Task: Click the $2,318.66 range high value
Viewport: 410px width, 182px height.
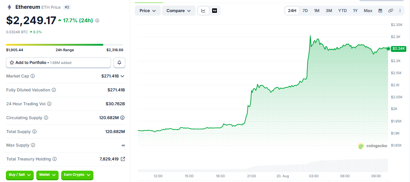Action: click(115, 50)
